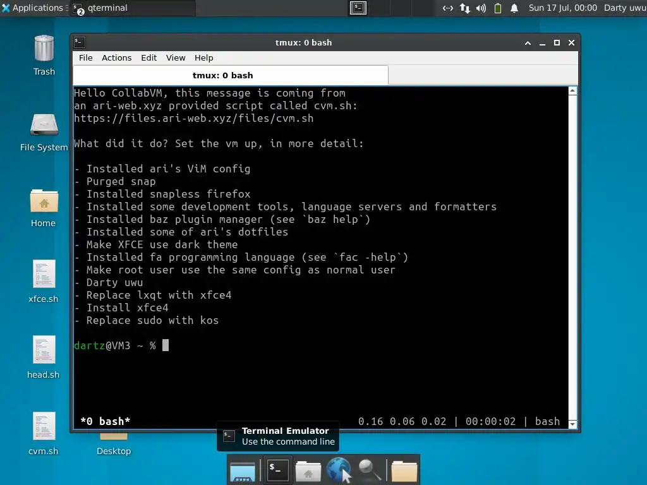Viewport: 647px width, 485px height.
Task: Launch Terminal Emulator from the dock
Action: coord(277,469)
